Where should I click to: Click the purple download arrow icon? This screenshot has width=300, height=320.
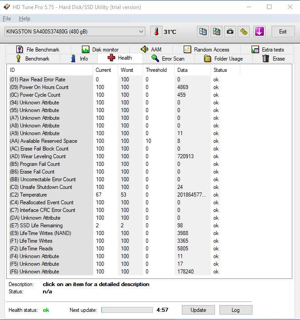pyautogui.click(x=259, y=32)
